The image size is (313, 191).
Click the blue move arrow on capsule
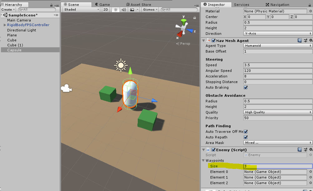(154, 100)
